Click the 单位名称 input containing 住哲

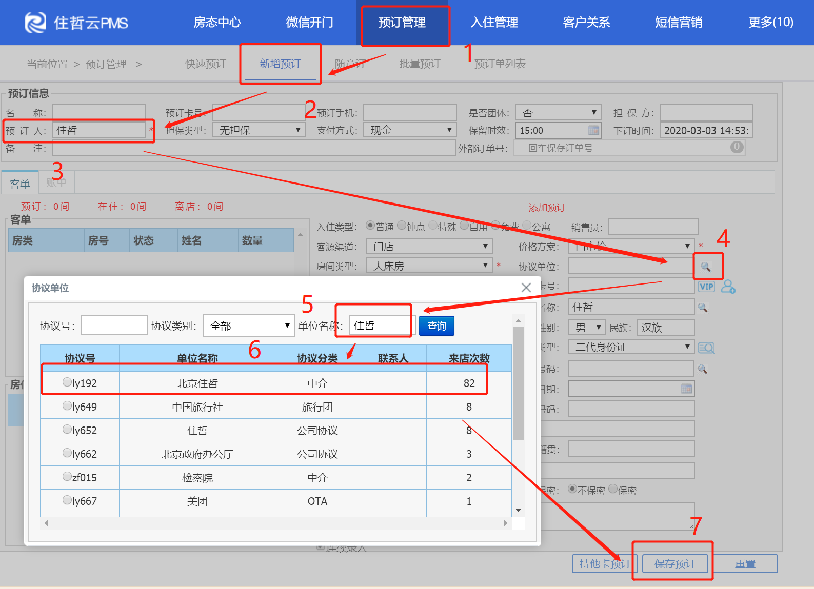coord(382,326)
